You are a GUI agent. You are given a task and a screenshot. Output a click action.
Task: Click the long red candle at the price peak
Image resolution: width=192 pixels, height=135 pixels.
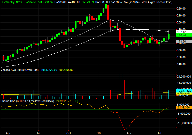click(x=108, y=12)
